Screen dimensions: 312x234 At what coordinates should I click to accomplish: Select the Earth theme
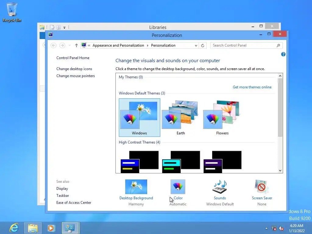tap(181, 117)
